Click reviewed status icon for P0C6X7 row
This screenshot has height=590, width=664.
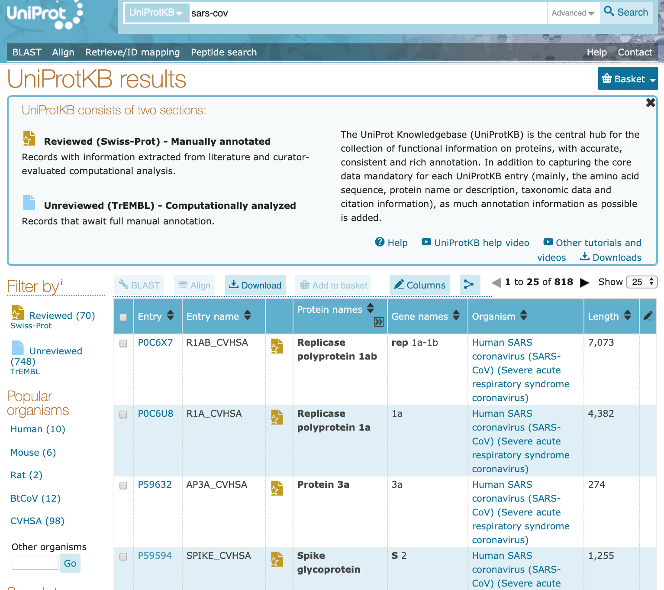[x=277, y=346]
